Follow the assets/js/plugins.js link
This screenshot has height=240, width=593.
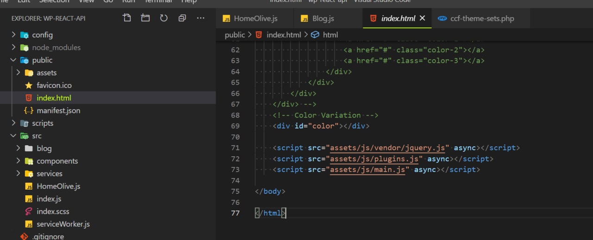click(374, 159)
